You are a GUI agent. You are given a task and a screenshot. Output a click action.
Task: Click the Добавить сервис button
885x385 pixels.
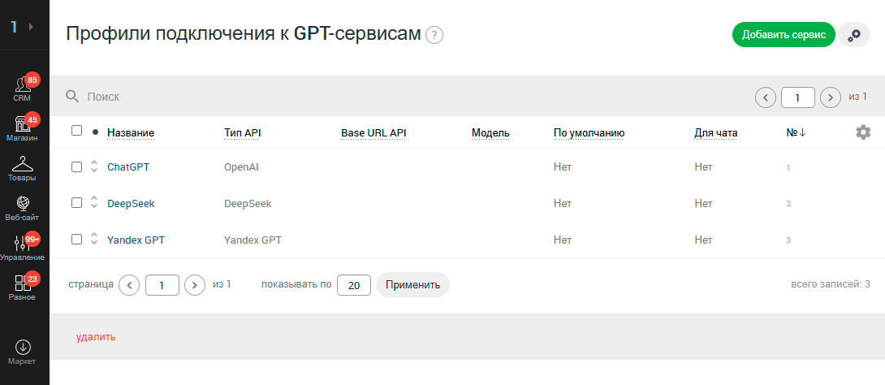point(784,34)
